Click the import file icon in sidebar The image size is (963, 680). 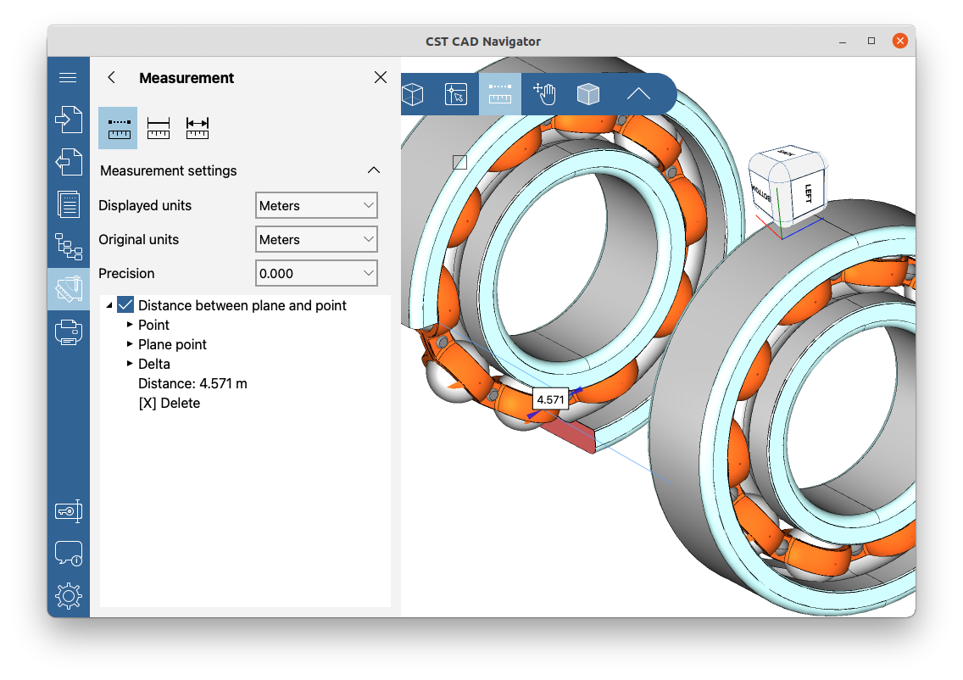coord(68,120)
